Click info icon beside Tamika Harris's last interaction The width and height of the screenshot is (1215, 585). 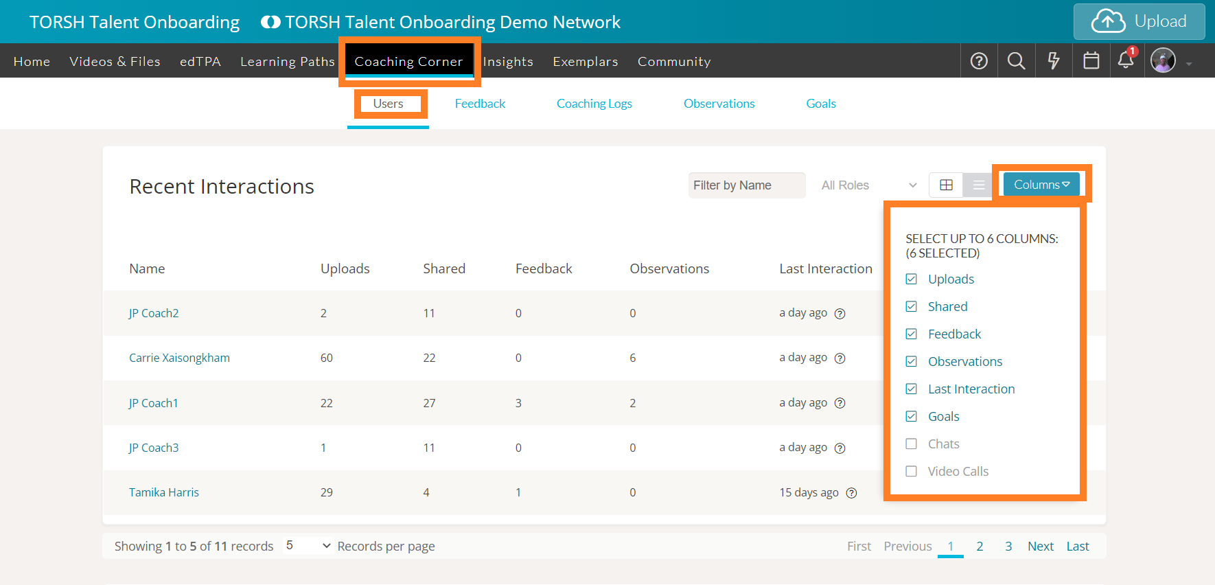click(x=851, y=493)
